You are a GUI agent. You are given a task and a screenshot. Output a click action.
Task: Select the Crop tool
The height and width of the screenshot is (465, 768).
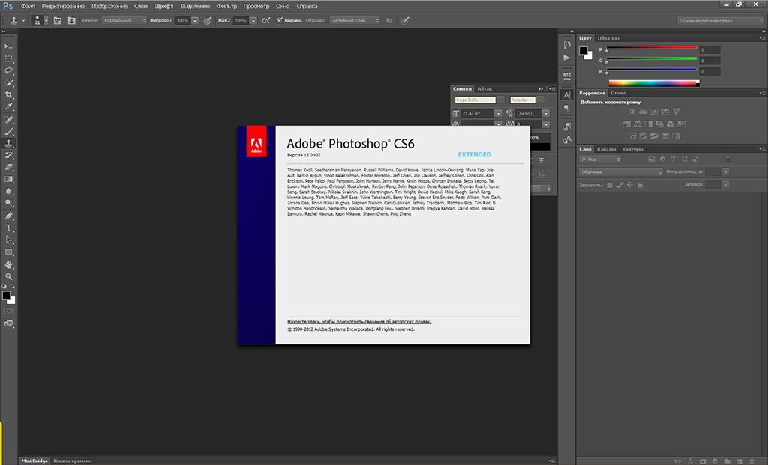pos(9,94)
